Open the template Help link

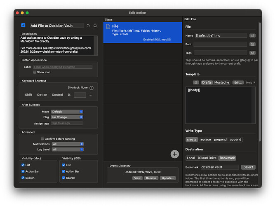coord(250,82)
